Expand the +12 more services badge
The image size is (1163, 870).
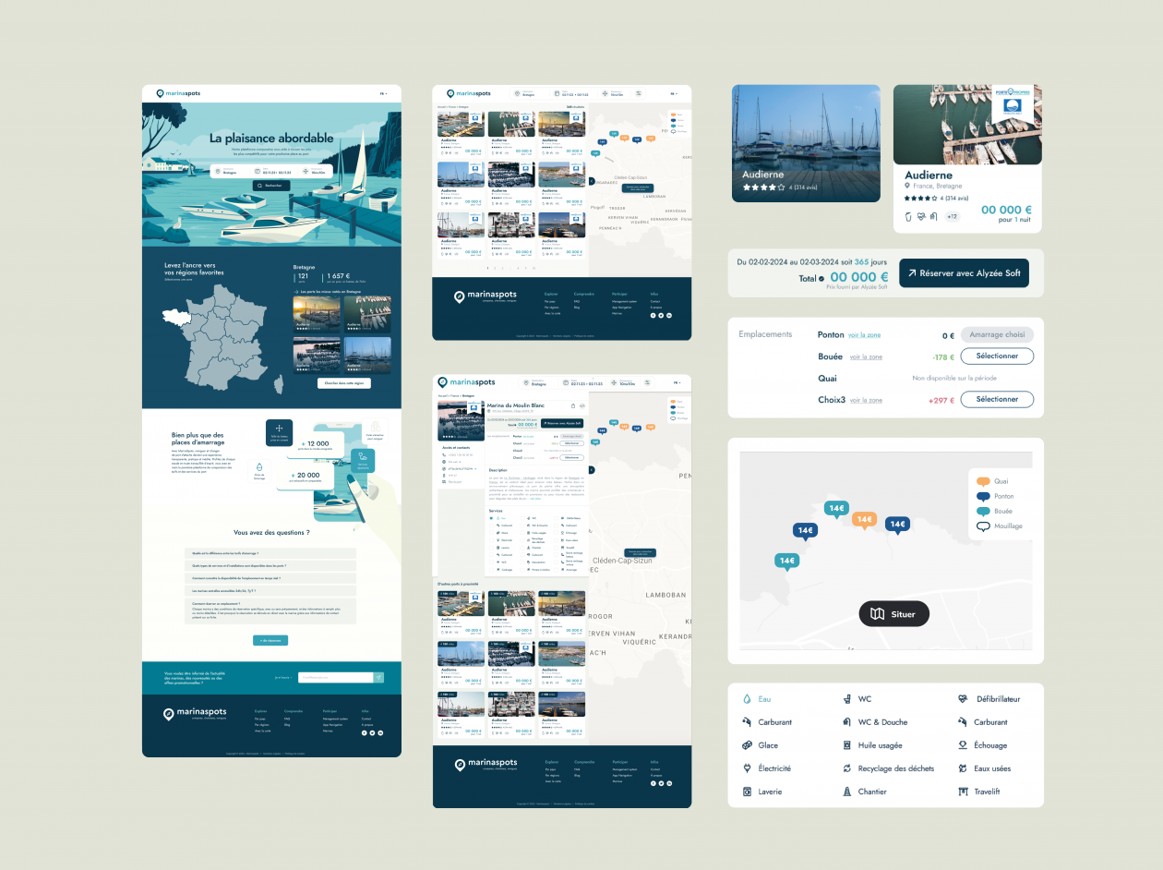pyautogui.click(x=952, y=217)
